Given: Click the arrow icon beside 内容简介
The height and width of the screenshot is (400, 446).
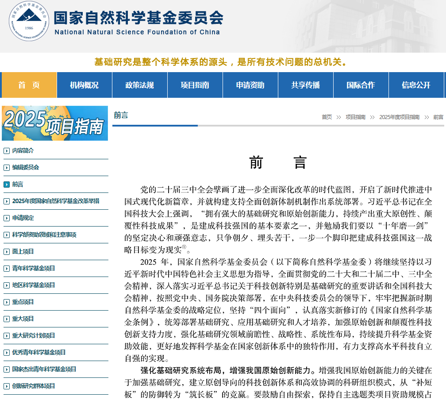Looking at the screenshot, I should point(7,151).
